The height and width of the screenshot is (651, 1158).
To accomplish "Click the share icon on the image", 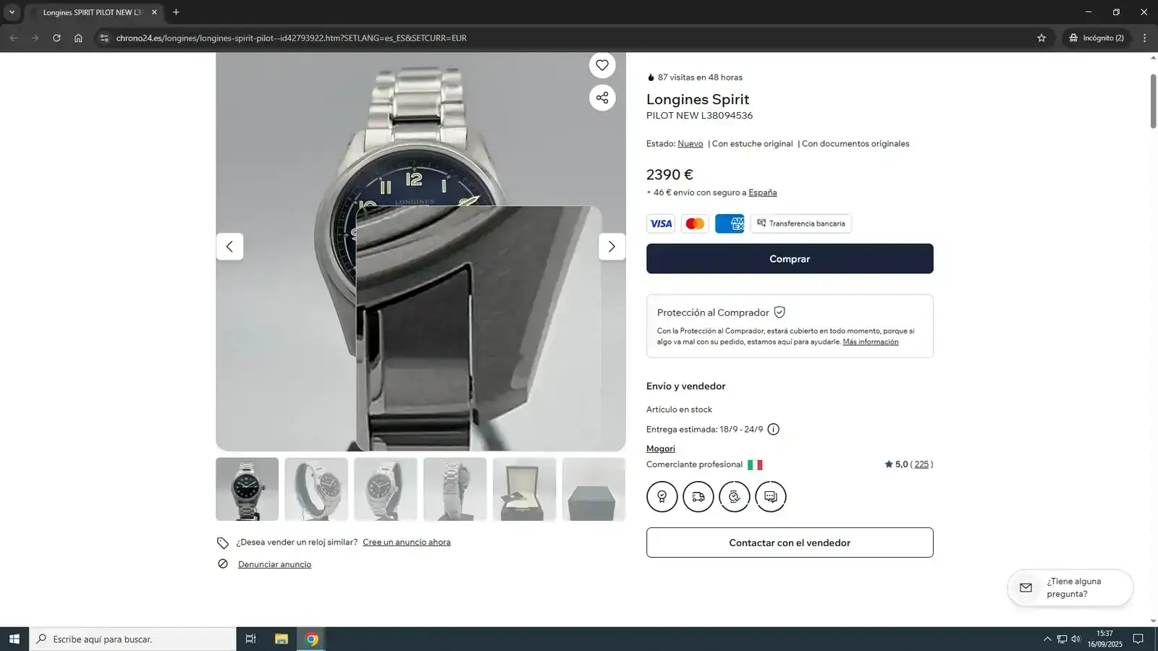I will [601, 98].
